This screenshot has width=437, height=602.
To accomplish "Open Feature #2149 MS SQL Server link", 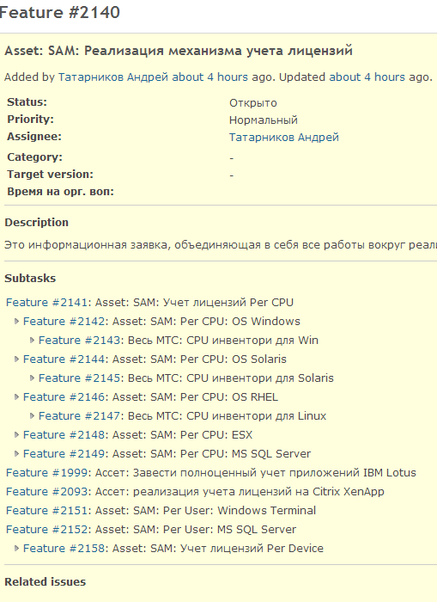I will point(64,454).
